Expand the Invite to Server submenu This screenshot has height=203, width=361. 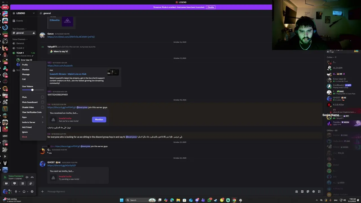[43, 122]
